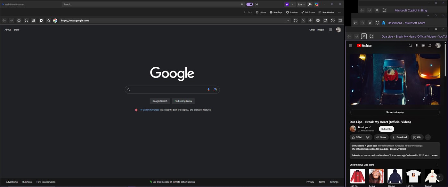Screen dimensions: 448x187
Task: Open the three-dot options menu in the browser bar
Action: [x=340, y=12]
